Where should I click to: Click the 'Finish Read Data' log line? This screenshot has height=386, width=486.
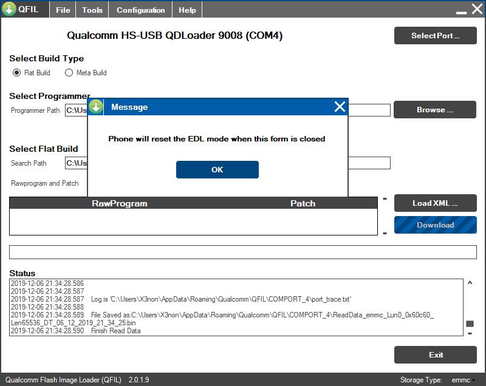(75, 331)
